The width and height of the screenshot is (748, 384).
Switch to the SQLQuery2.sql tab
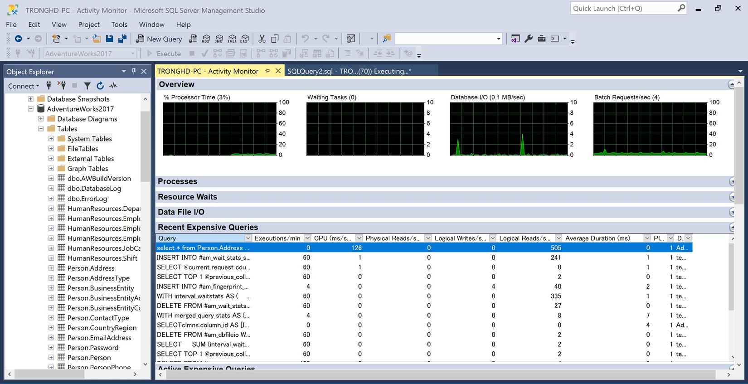349,71
